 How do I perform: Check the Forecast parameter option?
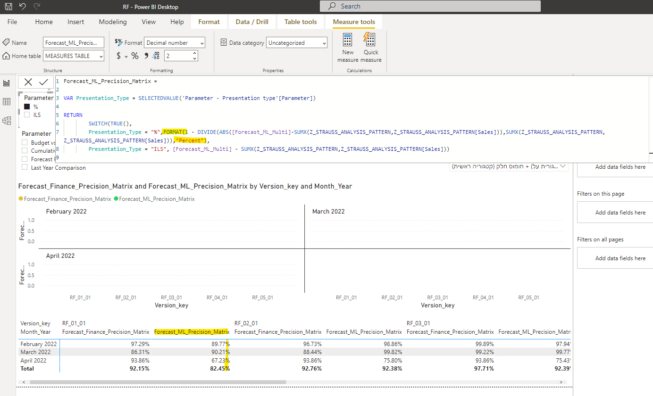pos(25,159)
